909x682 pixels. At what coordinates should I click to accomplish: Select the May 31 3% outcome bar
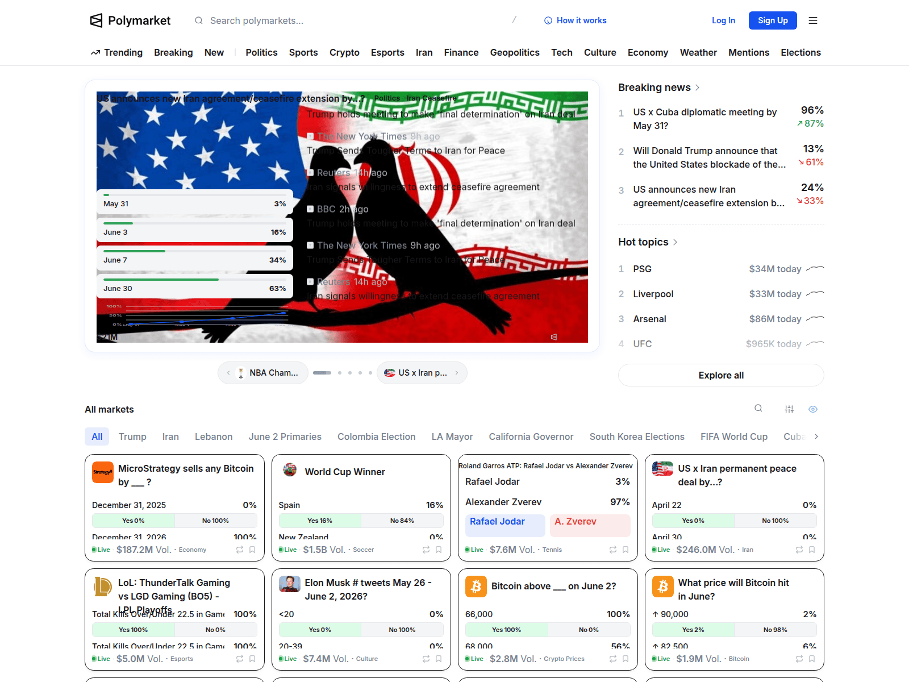(195, 202)
